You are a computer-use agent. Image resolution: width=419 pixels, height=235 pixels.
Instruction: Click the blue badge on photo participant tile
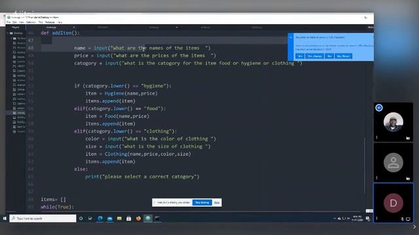[x=379, y=108]
